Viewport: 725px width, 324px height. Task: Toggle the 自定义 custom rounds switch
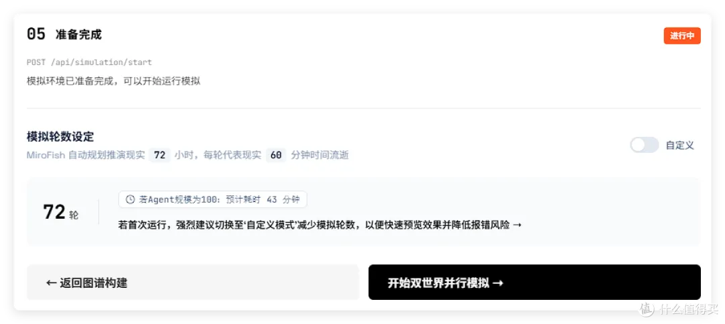click(644, 145)
